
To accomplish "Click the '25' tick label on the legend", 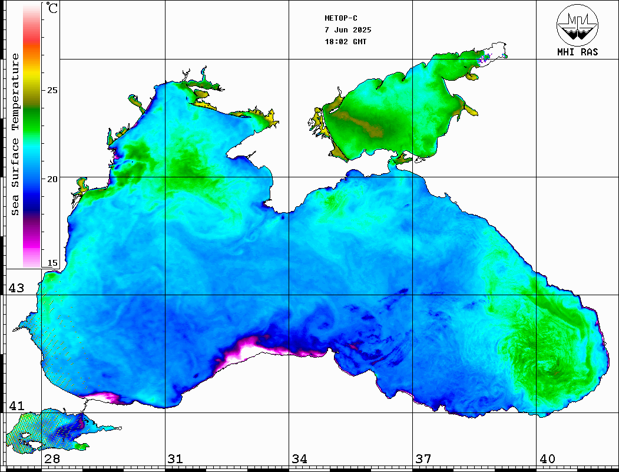I will [52, 90].
